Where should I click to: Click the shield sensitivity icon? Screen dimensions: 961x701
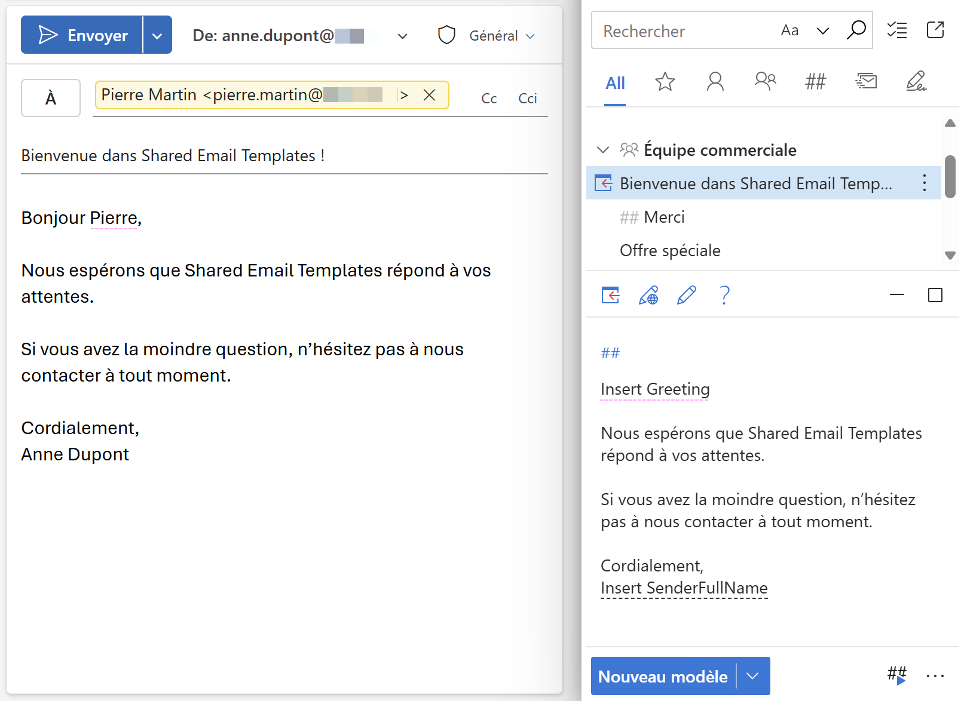click(446, 35)
